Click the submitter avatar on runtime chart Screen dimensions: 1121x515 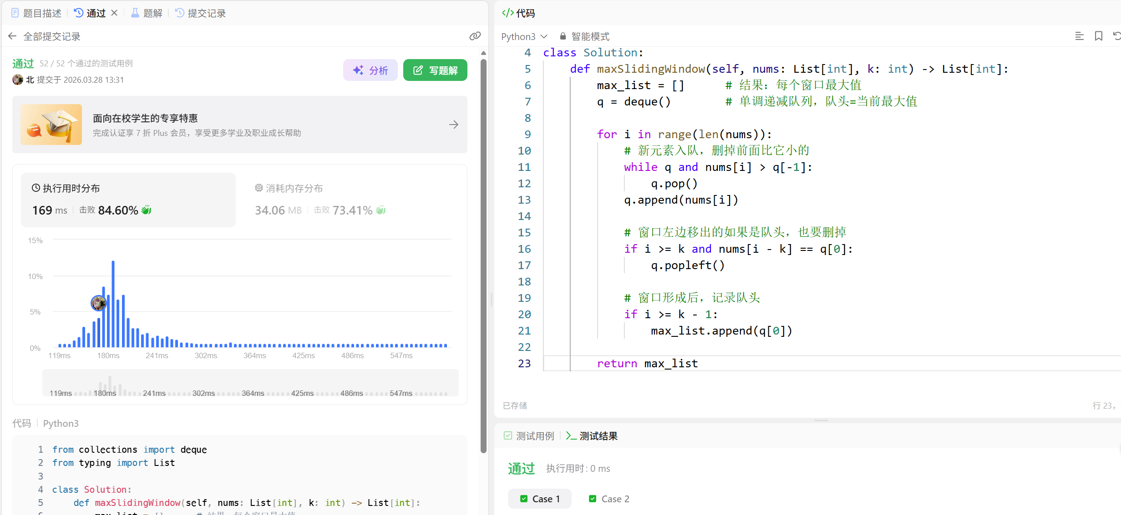pyautogui.click(x=98, y=303)
